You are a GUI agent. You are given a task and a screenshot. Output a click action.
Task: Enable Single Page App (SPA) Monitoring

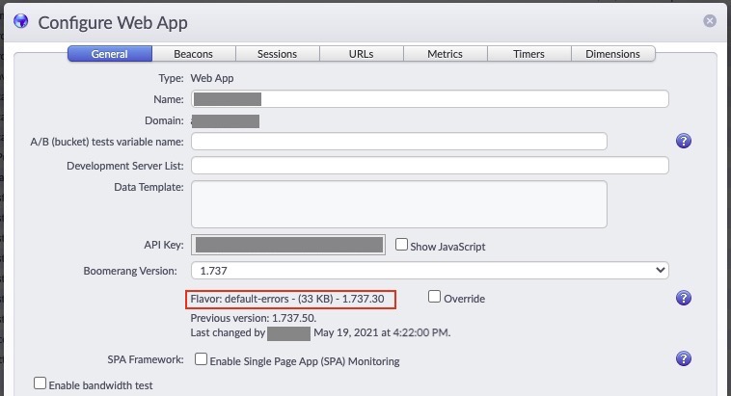202,359
